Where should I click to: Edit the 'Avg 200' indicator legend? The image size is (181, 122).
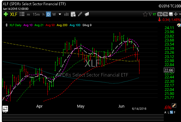pos(62,25)
